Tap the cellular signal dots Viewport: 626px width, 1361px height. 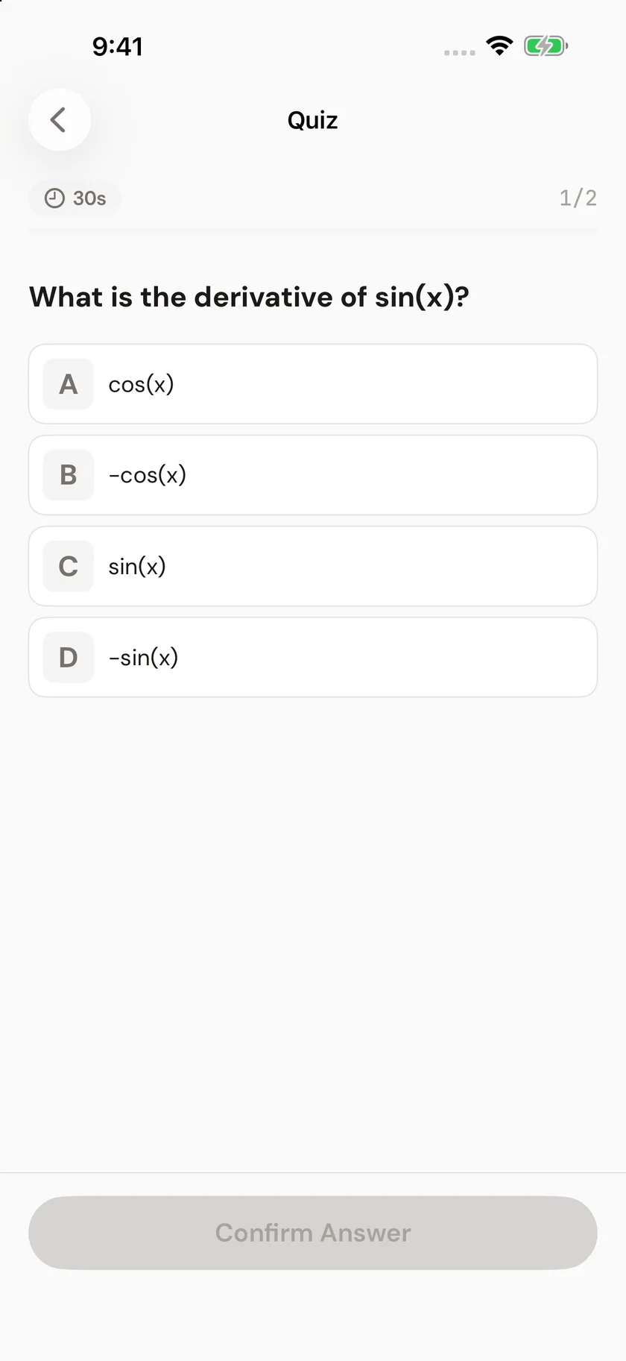tap(460, 53)
